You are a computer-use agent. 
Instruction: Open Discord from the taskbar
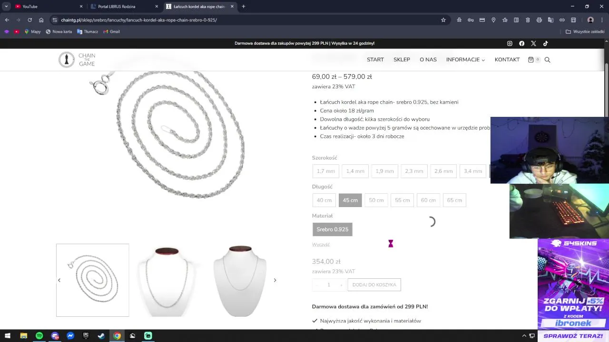tap(55, 336)
